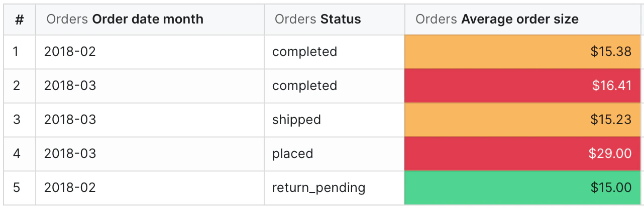Select the return_pending status cell
The width and height of the screenshot is (644, 211).
point(335,188)
